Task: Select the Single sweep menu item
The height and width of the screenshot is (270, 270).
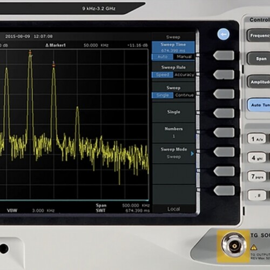Action: [x=173, y=112]
